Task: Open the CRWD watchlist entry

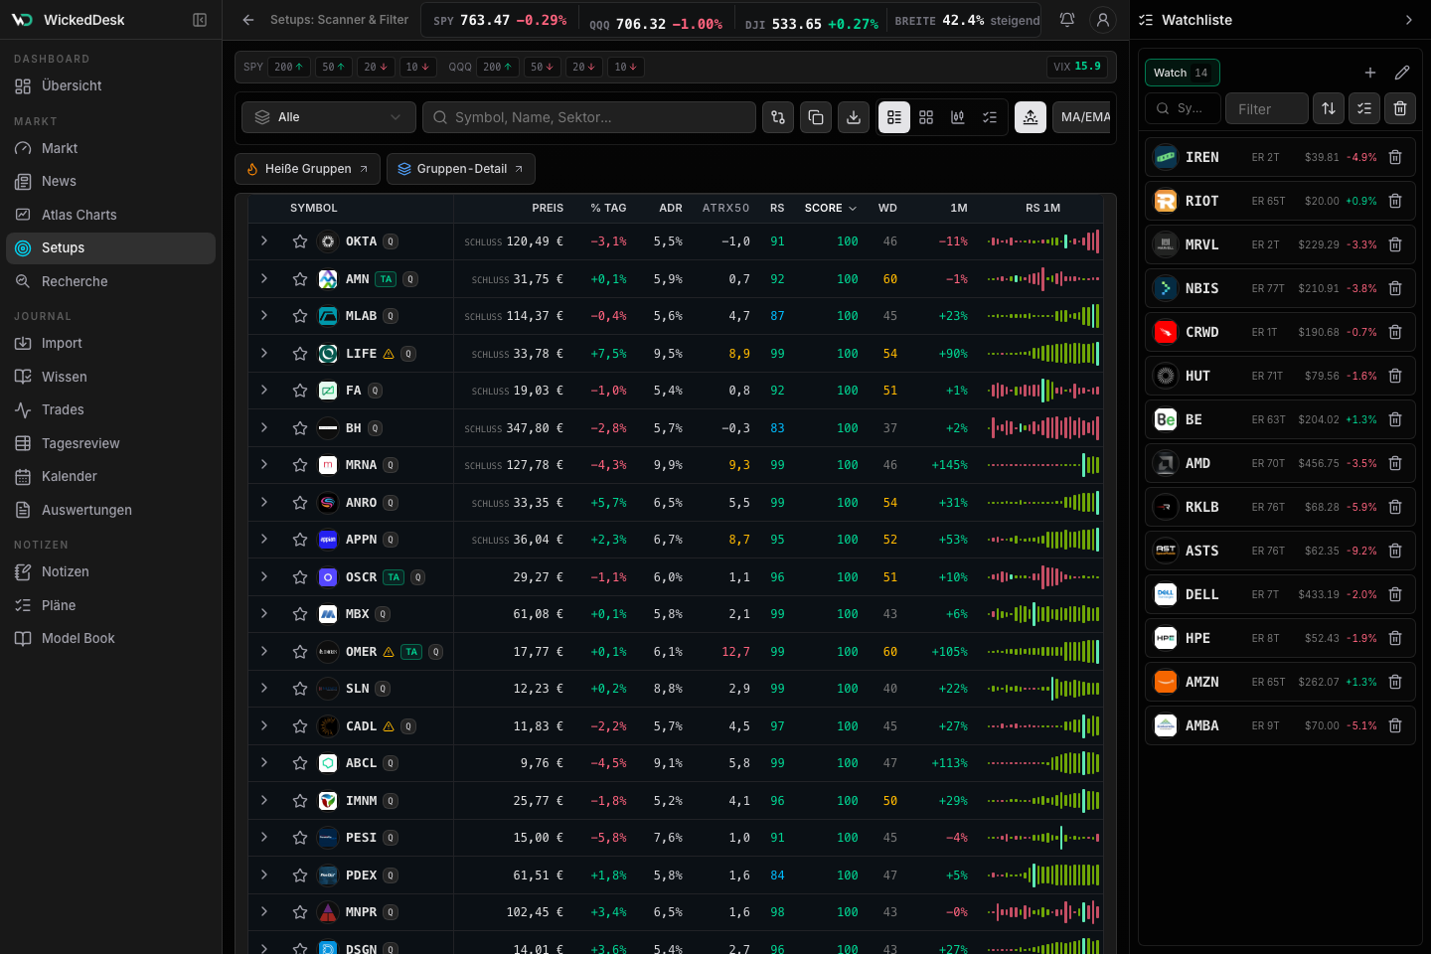Action: (x=1280, y=332)
